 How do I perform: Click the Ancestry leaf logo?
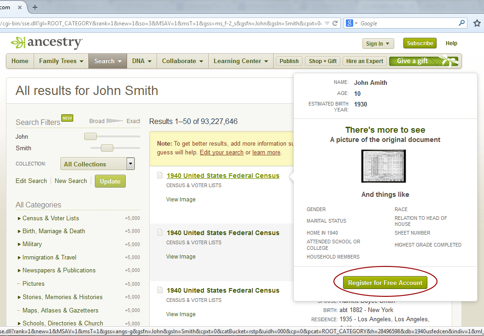17,43
